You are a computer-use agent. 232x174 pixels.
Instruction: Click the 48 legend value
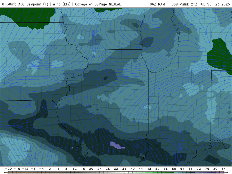[149, 169]
